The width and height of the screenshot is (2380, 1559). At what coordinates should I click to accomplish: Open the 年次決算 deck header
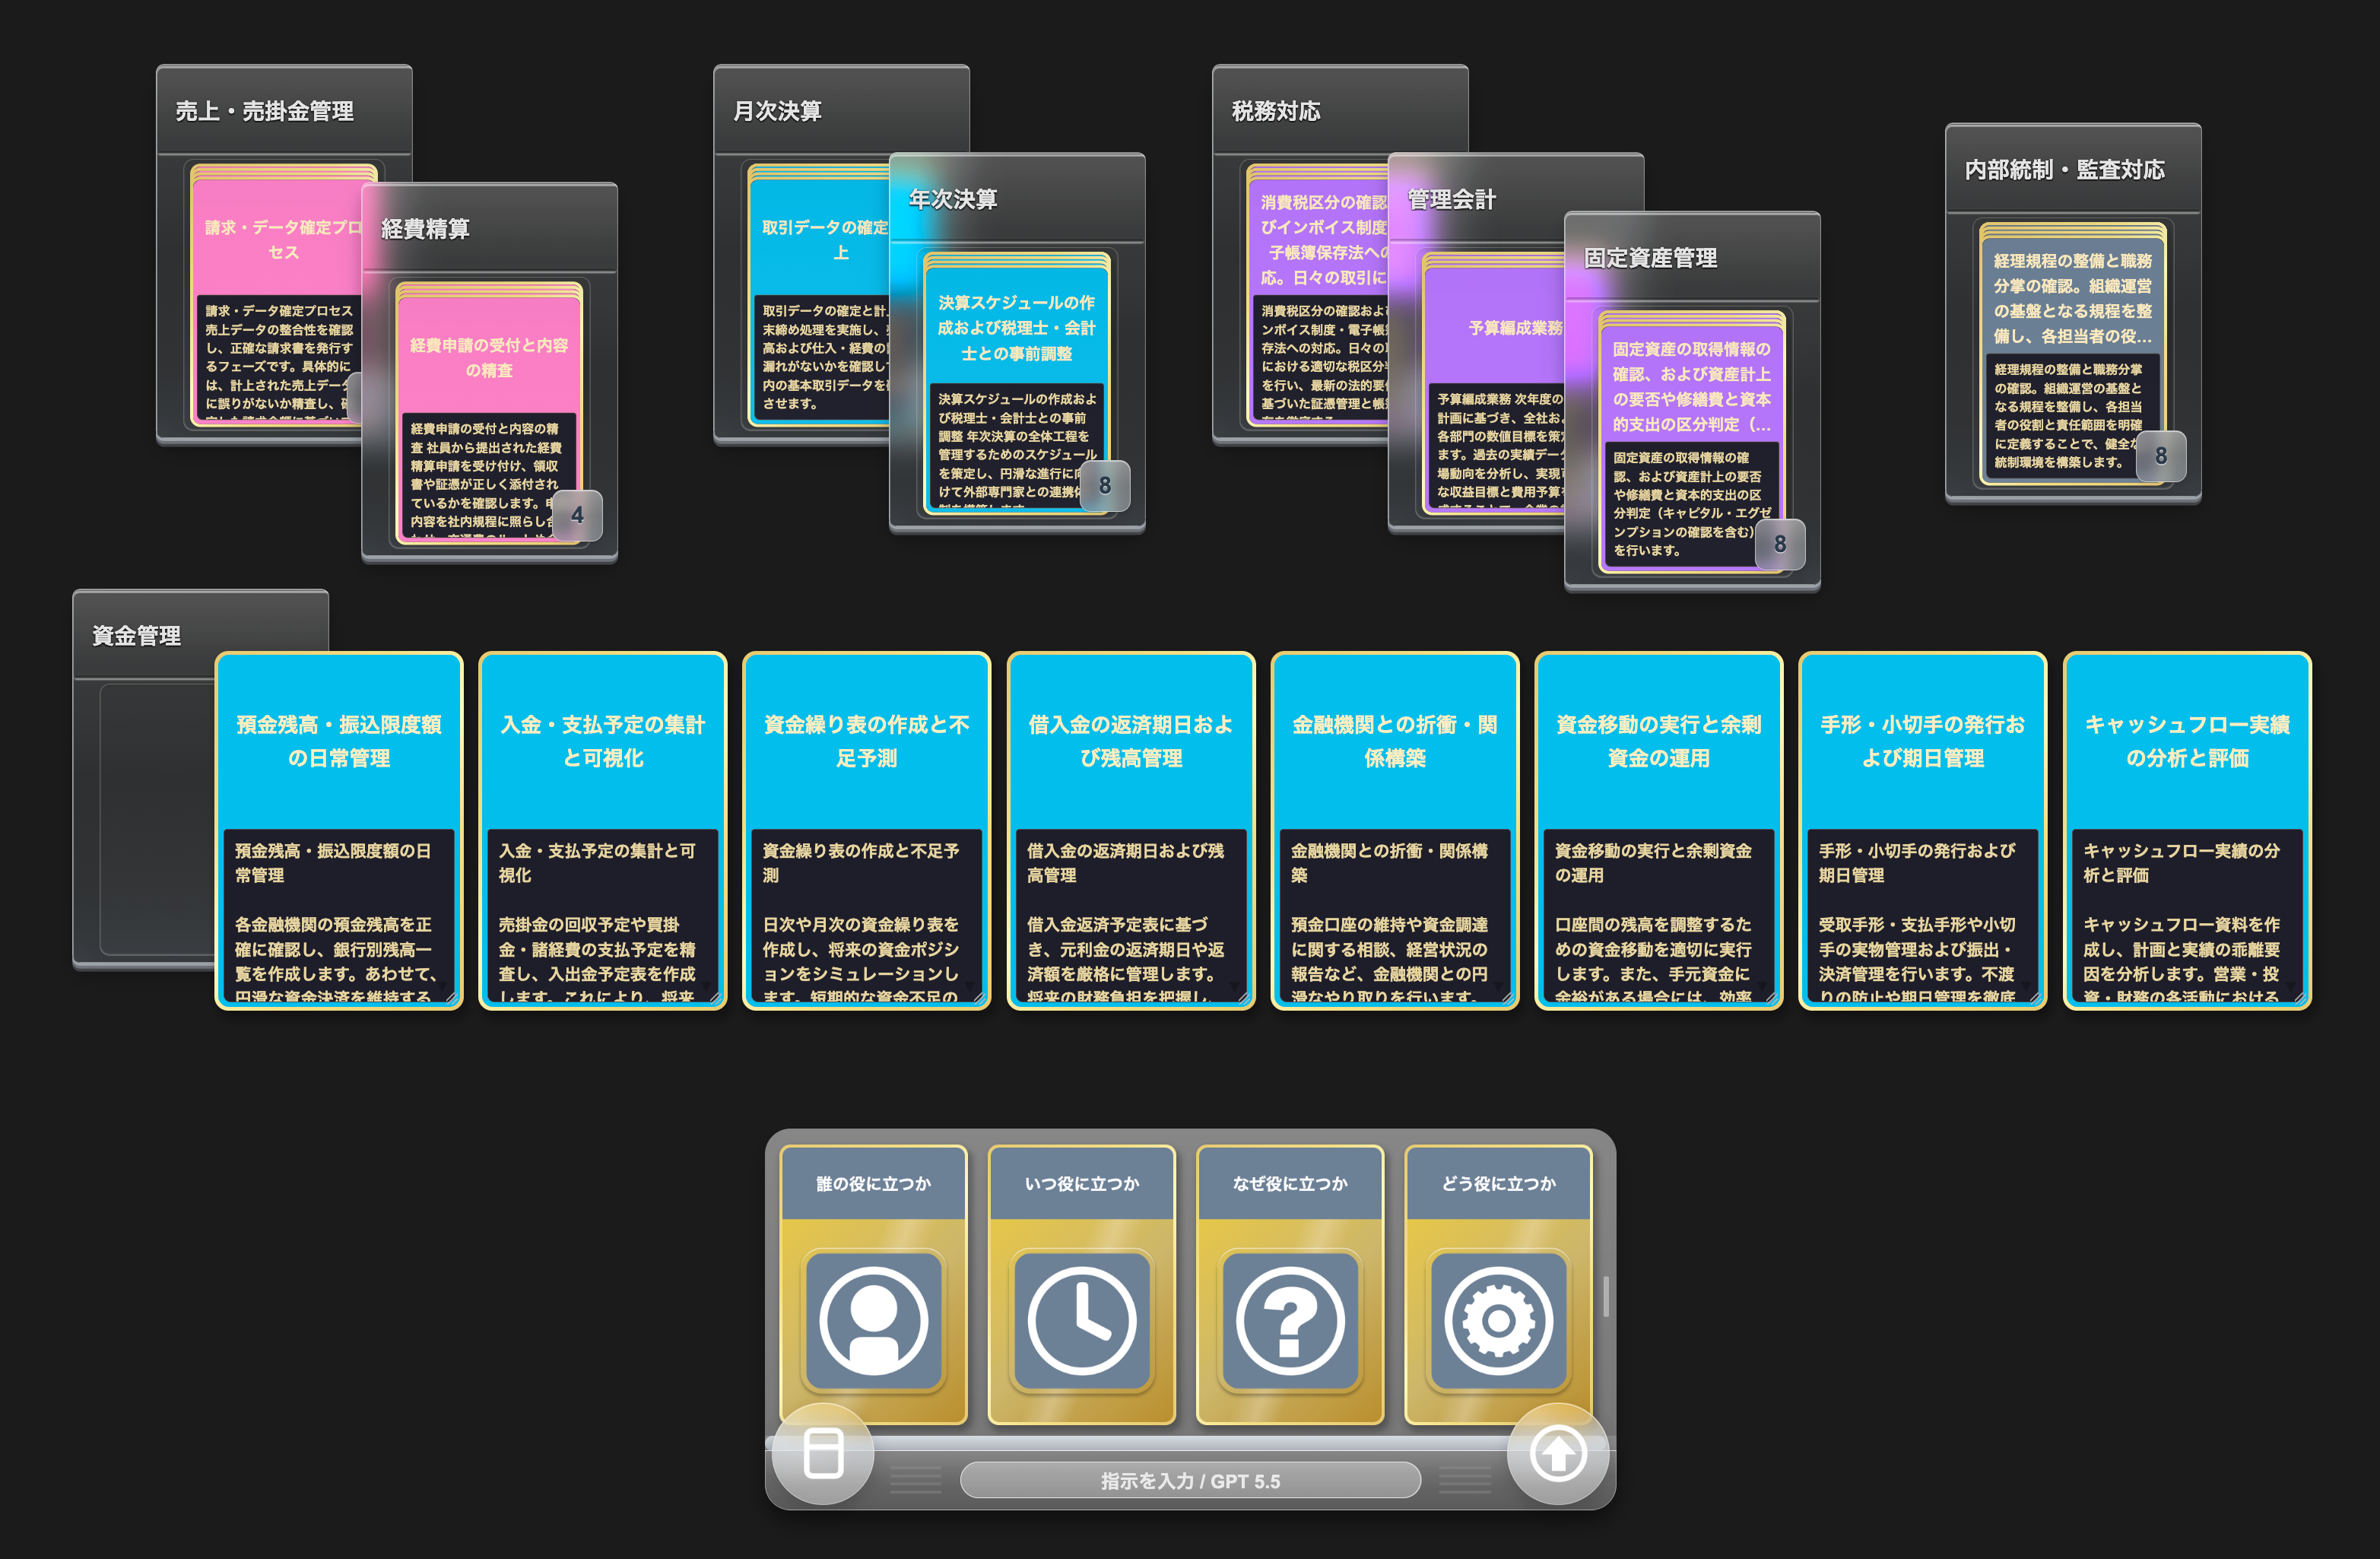pos(953,200)
